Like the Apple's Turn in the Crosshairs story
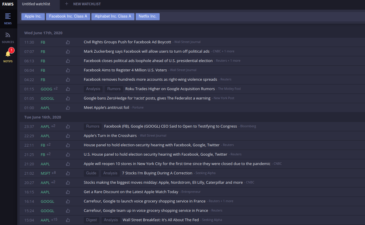 68,136
